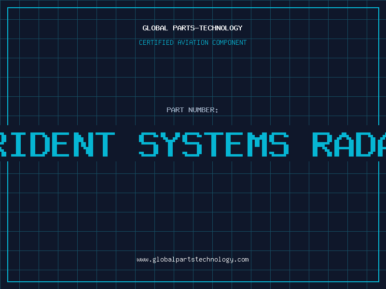Select the cut-off RADA text in the banner
Image resolution: width=386 pixels, height=289 pixels.
[348, 144]
